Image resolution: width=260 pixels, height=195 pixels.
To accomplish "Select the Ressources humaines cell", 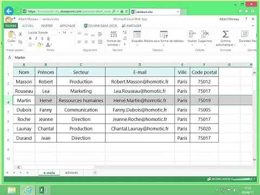I will click(x=81, y=100).
